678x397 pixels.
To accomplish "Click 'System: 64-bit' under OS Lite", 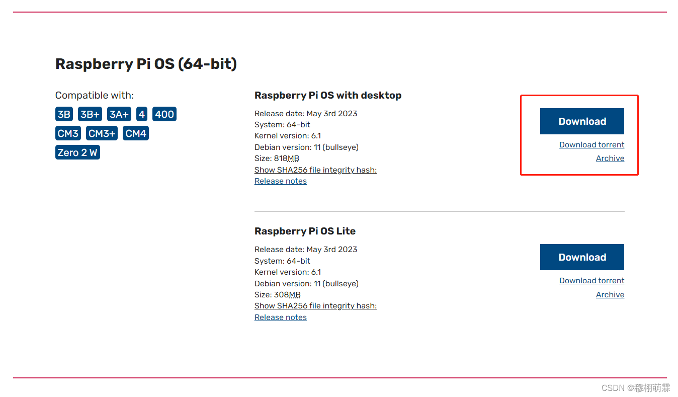I will tap(282, 261).
